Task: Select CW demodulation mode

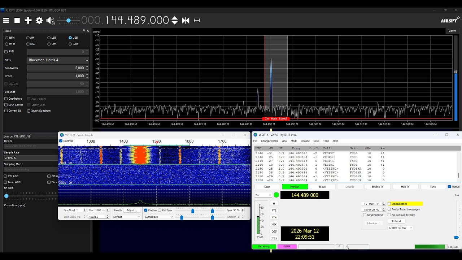Action: coord(52,44)
